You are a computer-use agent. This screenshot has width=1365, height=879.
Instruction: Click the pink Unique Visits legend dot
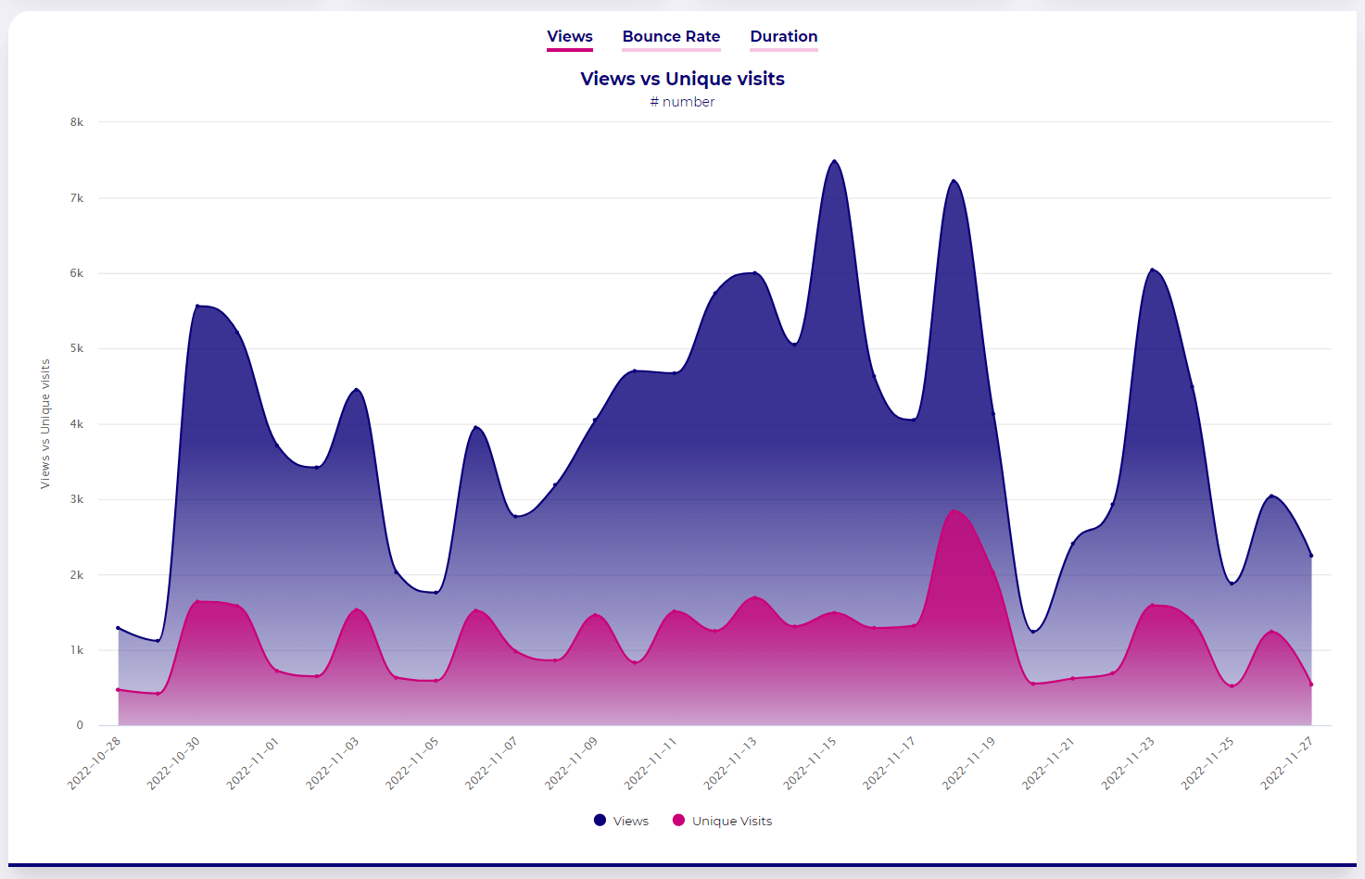pyautogui.click(x=678, y=821)
